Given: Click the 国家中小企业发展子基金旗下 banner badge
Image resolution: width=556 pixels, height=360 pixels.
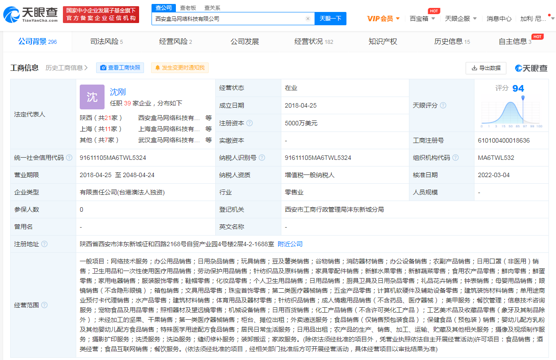Looking at the screenshot, I should pyautogui.click(x=101, y=15).
